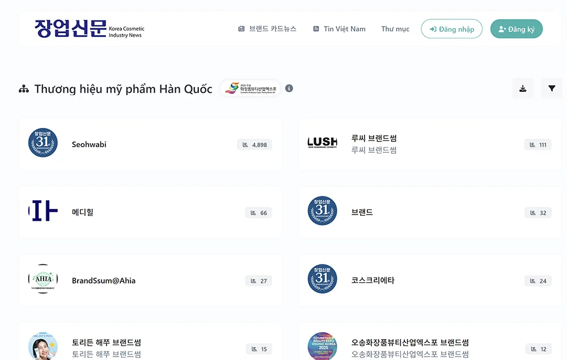Click the 4,898 stats badge for Seohwabi
567x360 pixels.
point(255,145)
